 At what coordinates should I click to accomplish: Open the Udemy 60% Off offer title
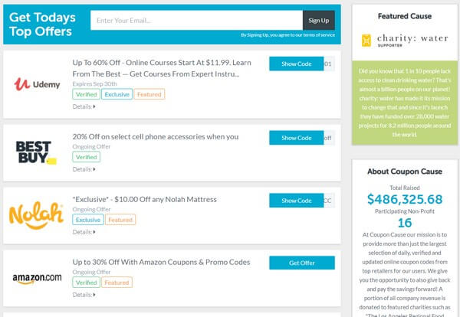[162, 68]
